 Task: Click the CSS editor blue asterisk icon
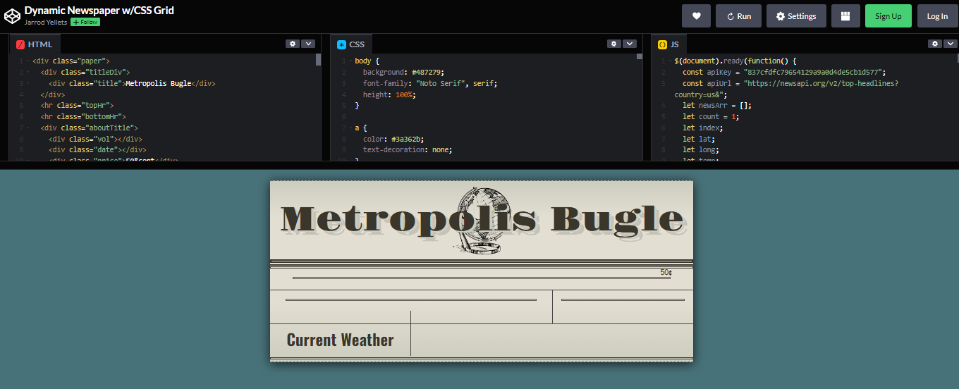pos(342,44)
